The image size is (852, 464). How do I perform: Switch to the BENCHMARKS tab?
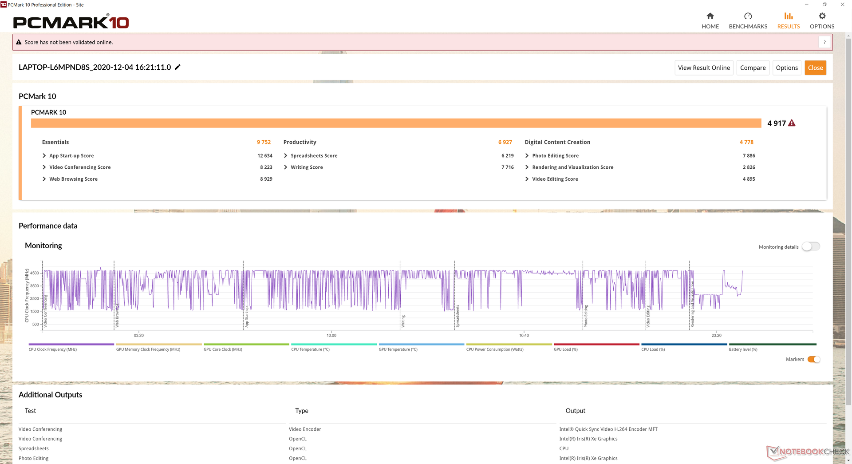pos(748,20)
